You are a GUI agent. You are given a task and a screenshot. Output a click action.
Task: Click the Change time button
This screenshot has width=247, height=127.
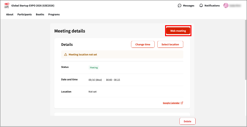(143, 44)
